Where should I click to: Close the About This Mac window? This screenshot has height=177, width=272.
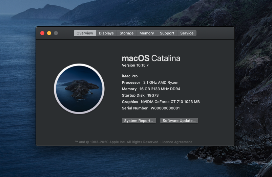[x=42, y=33]
